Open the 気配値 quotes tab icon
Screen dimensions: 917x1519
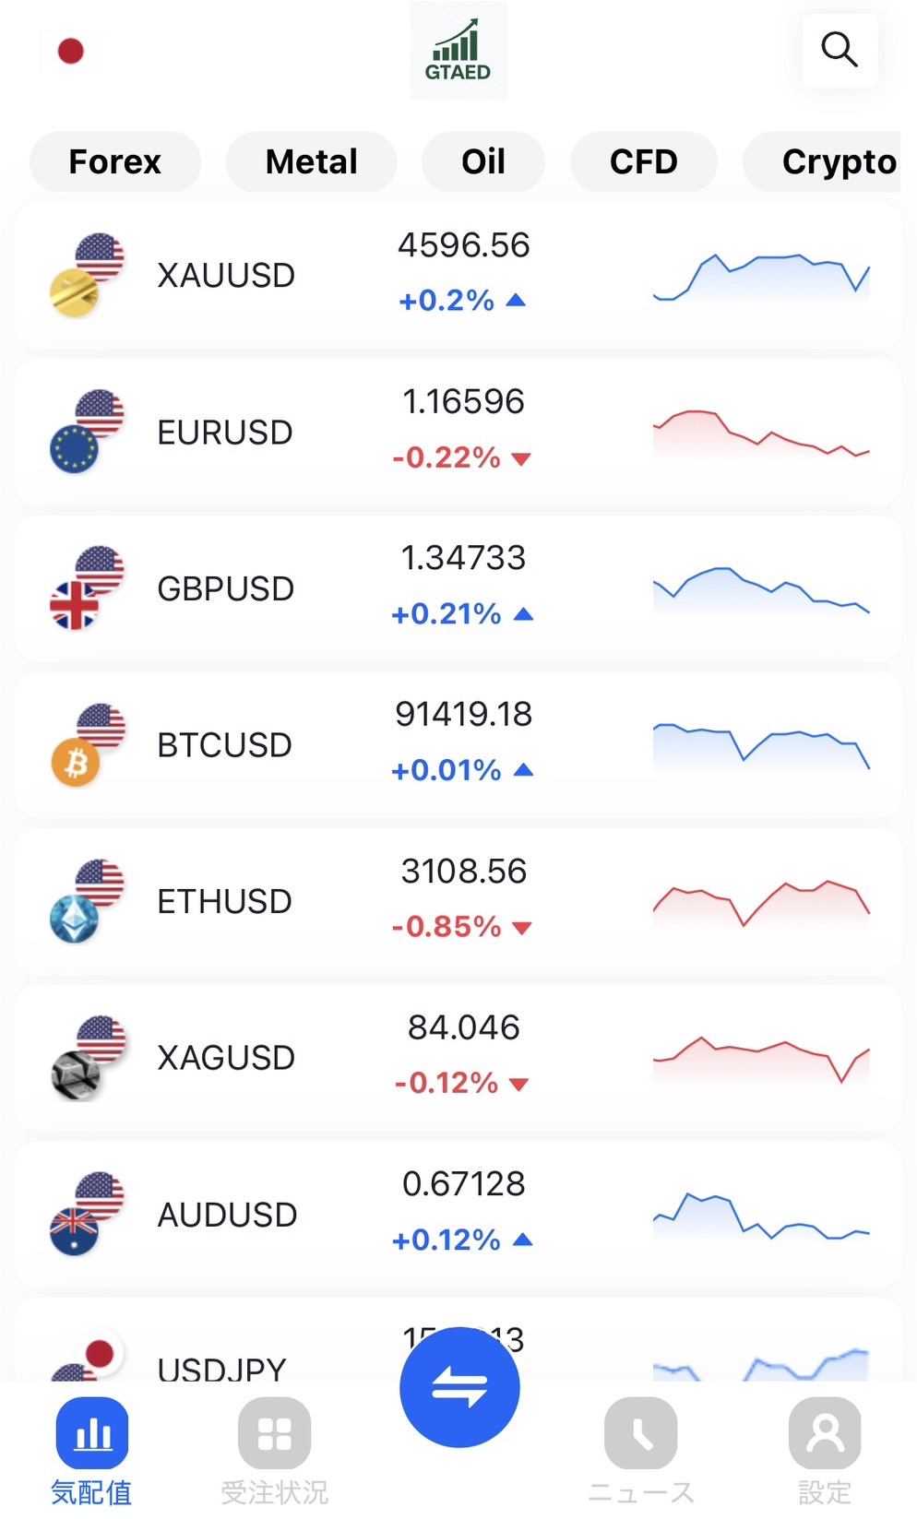point(91,1432)
